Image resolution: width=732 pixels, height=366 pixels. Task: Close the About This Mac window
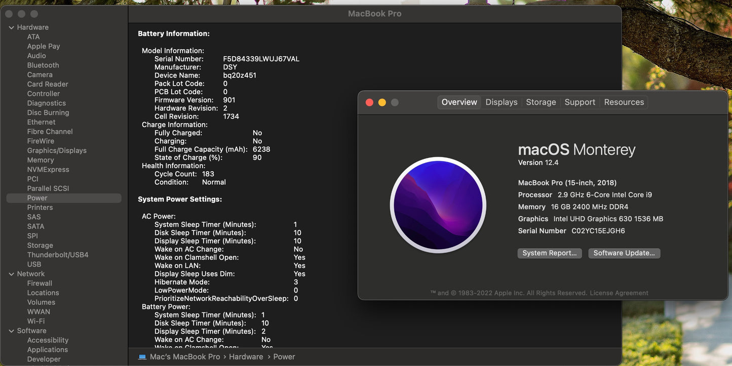(369, 103)
